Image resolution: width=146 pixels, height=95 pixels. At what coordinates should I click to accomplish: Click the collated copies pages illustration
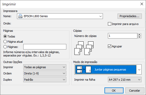tap(84, 48)
